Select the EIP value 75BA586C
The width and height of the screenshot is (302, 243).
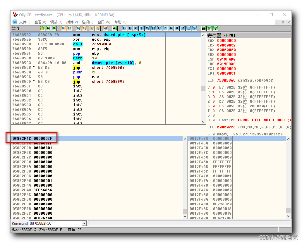click(x=226, y=80)
